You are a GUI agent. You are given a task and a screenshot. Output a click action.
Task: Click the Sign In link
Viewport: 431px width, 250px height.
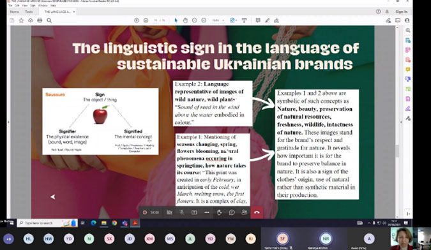pyautogui.click(x=402, y=11)
